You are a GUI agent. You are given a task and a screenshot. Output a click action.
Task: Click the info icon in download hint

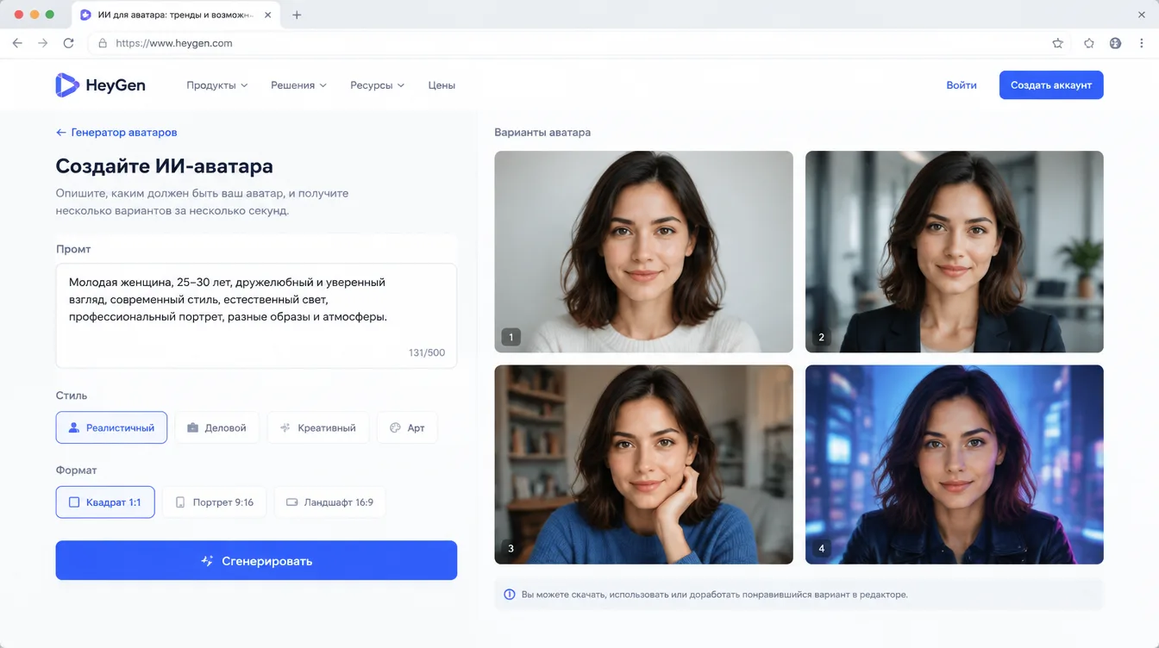[x=510, y=595]
